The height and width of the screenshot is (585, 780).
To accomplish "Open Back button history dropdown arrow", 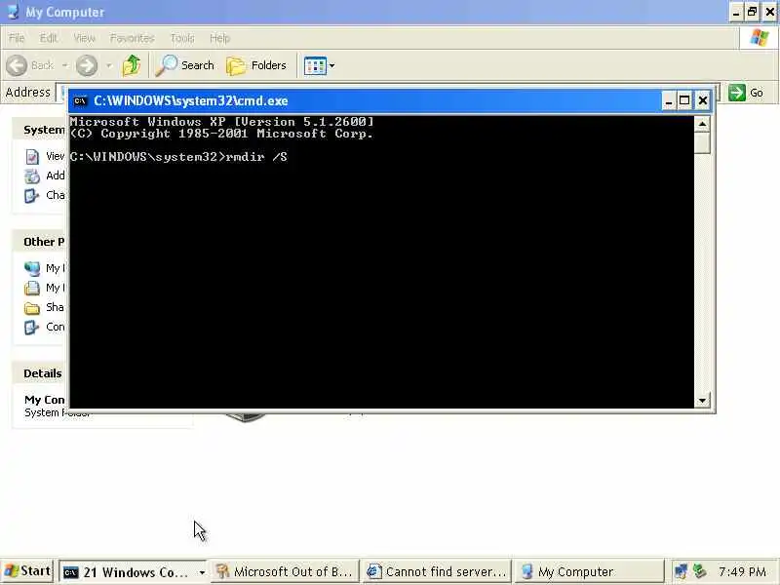I will [x=65, y=65].
